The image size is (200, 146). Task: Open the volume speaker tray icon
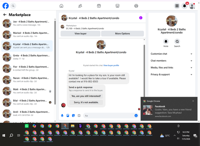click(x=178, y=138)
